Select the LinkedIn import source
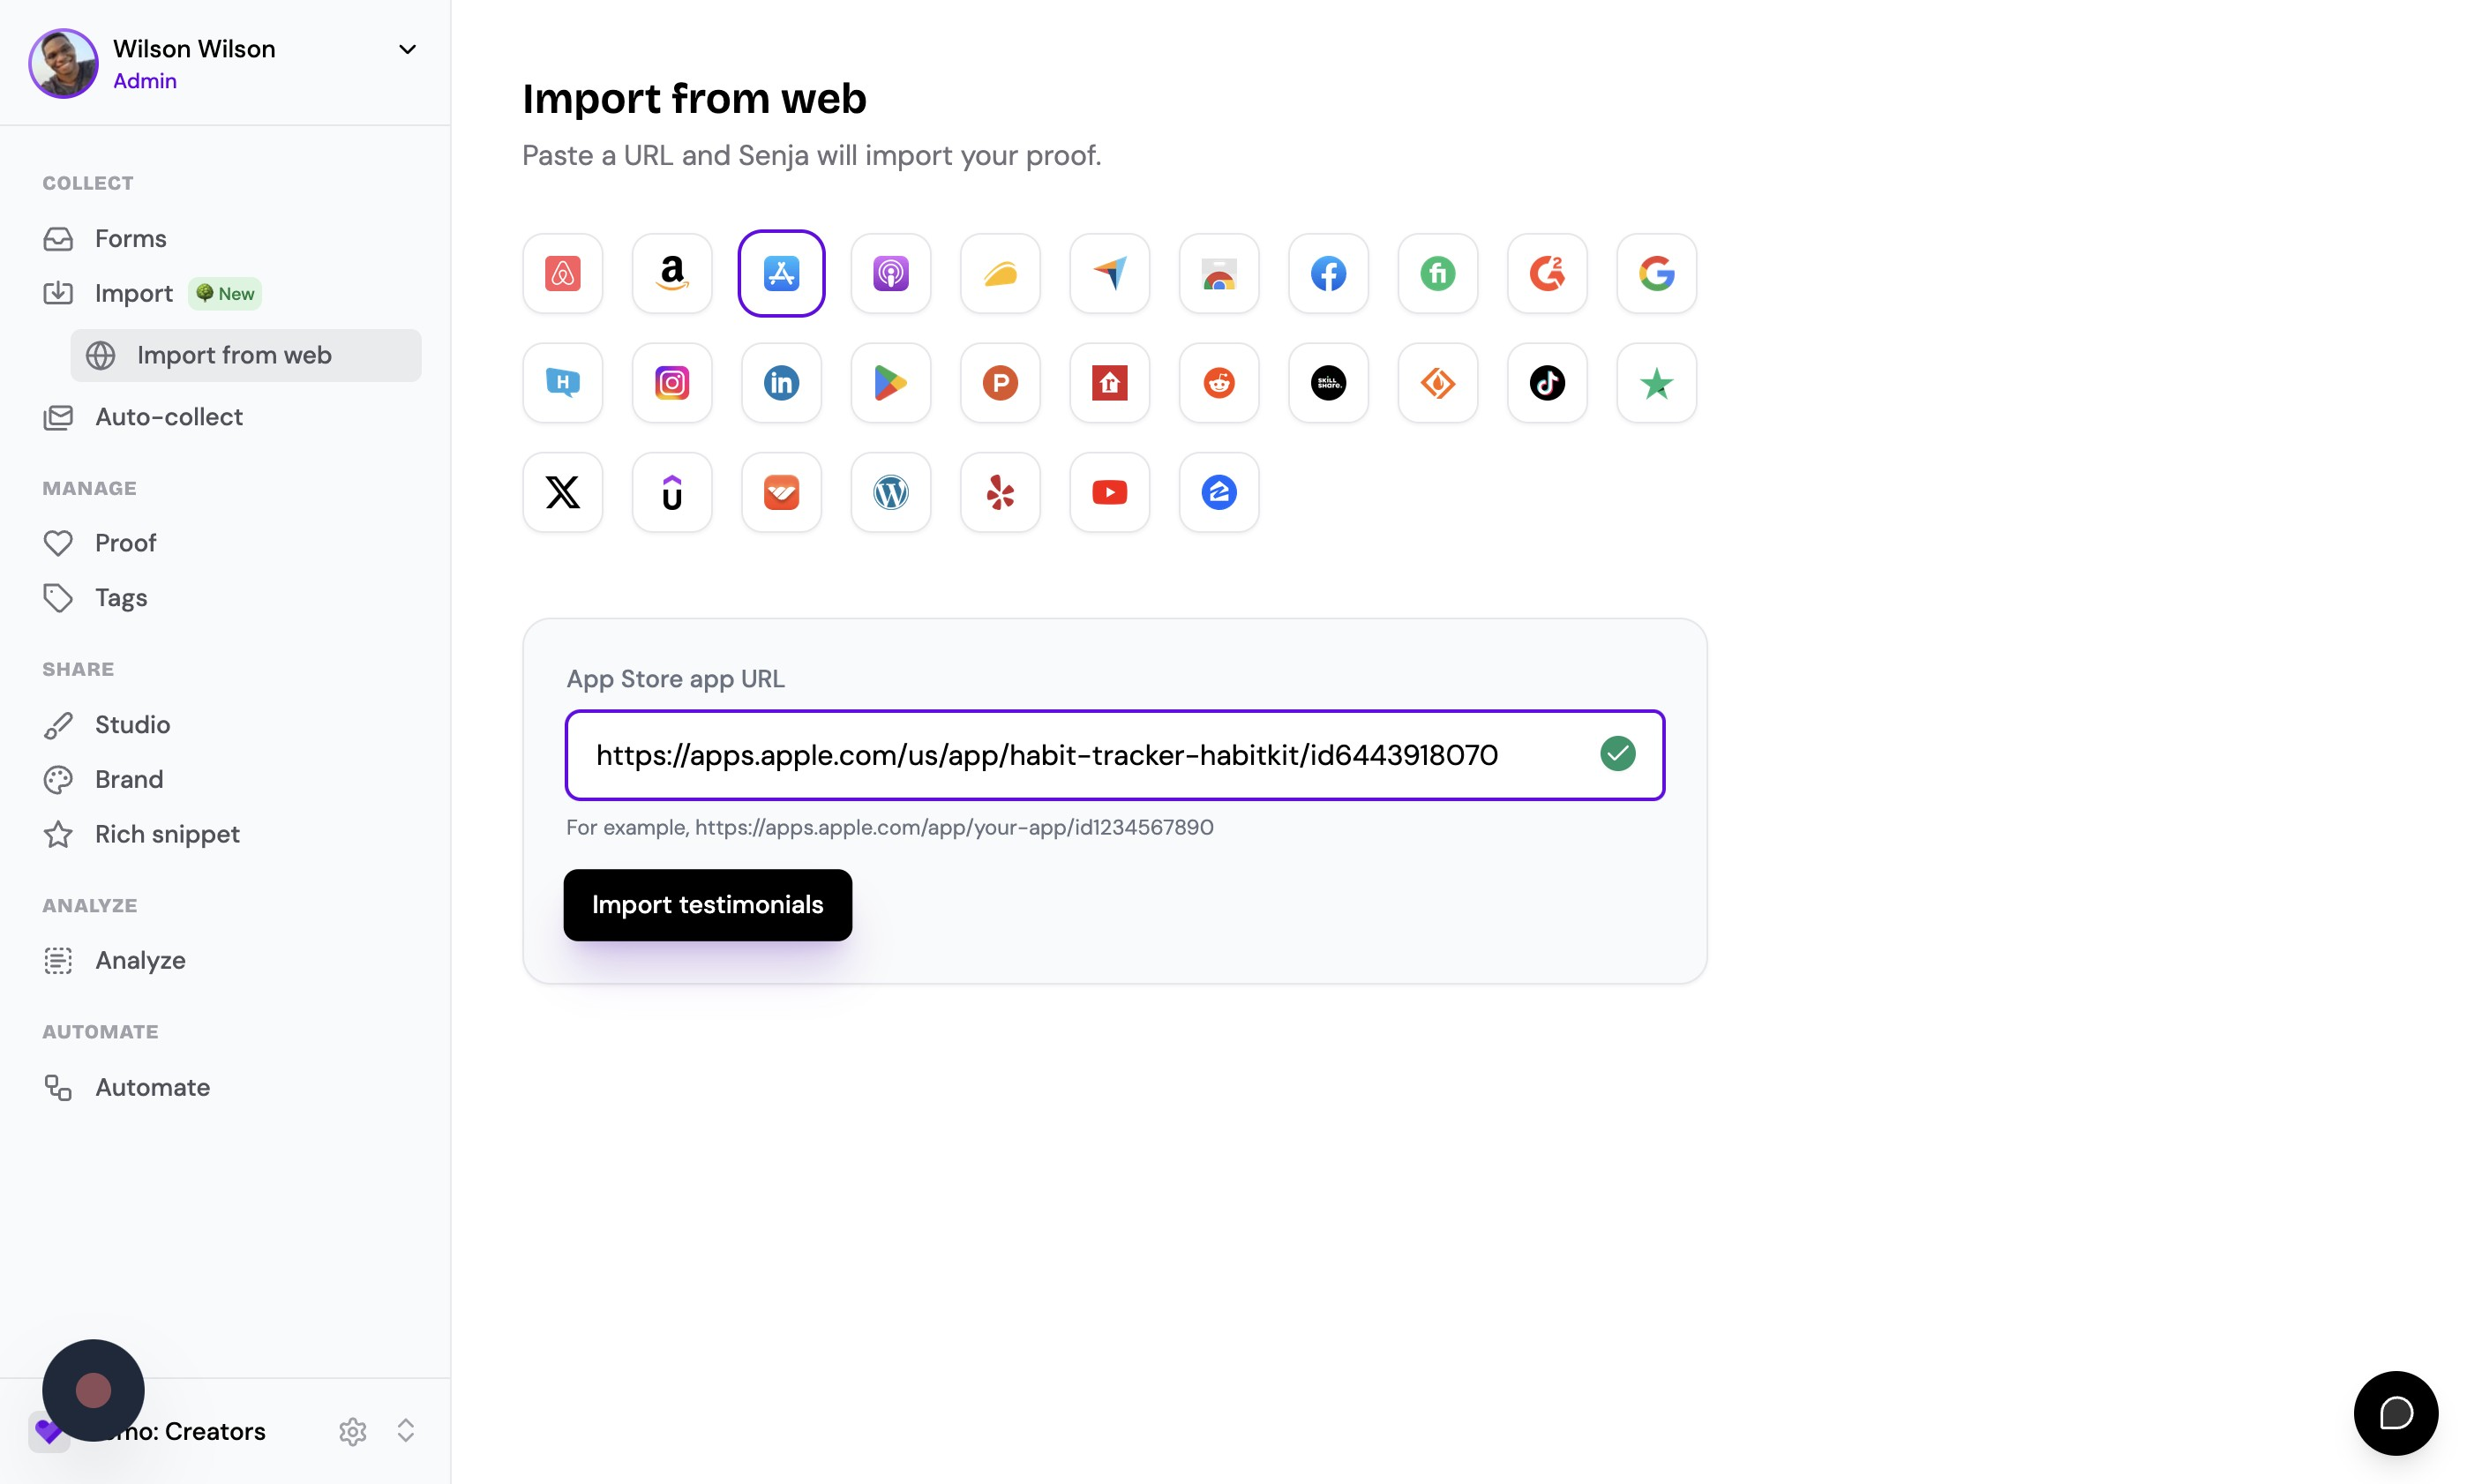Image resolution: width=2467 pixels, height=1484 pixels. pos(781,383)
